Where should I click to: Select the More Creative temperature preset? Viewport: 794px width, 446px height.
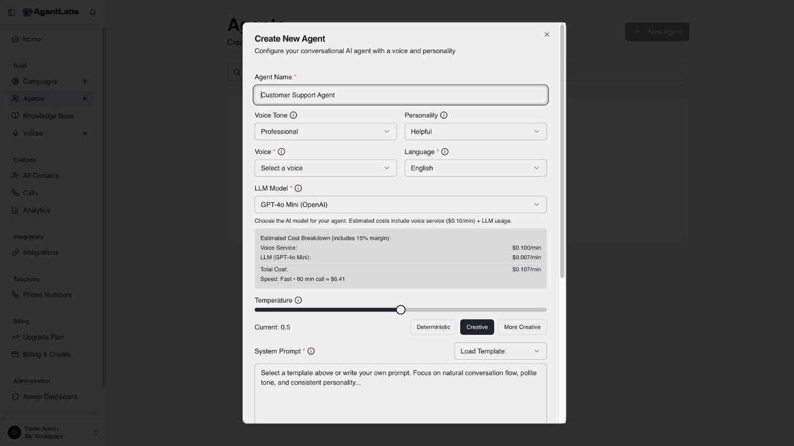[x=522, y=327]
